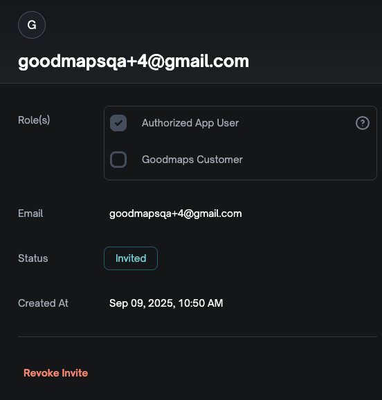Open help for Authorized App User role
Screen dimensions: 382x400
point(363,123)
